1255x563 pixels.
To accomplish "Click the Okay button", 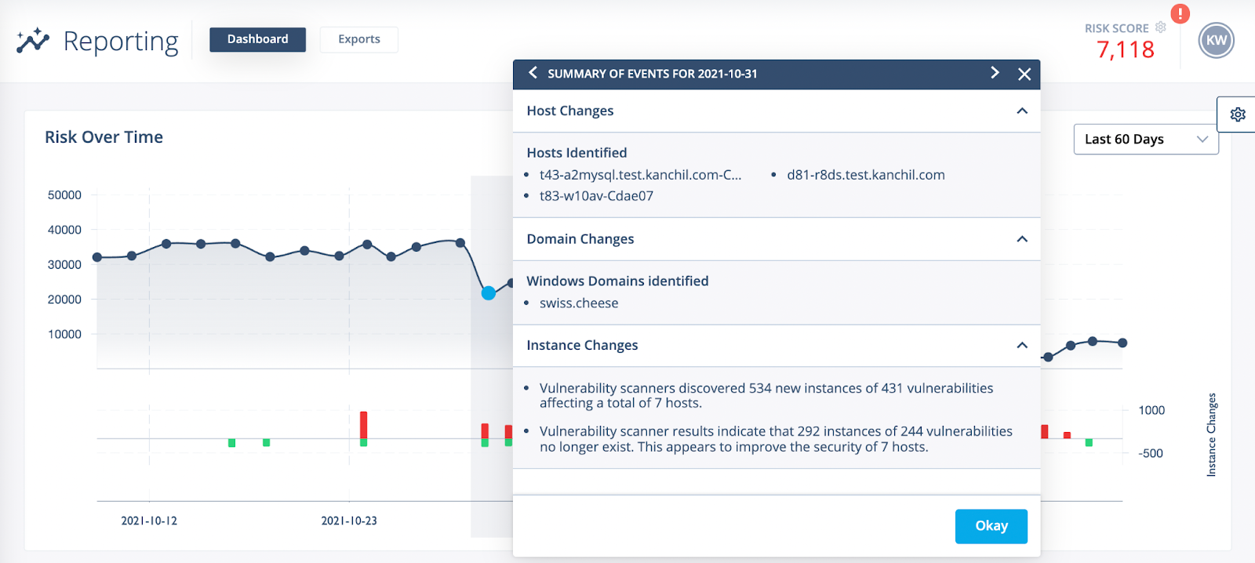I will [991, 526].
